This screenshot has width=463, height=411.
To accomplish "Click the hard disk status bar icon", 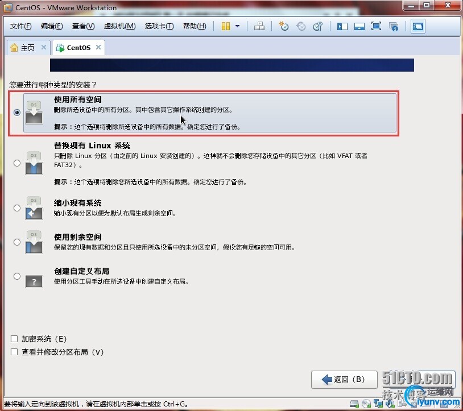I will (354, 404).
